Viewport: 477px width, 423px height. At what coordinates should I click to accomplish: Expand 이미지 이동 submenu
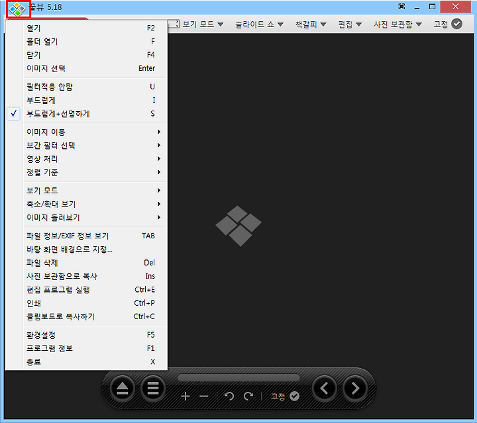pos(86,132)
